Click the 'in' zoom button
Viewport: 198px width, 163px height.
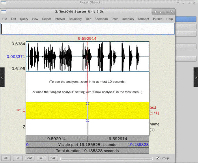point(18,158)
